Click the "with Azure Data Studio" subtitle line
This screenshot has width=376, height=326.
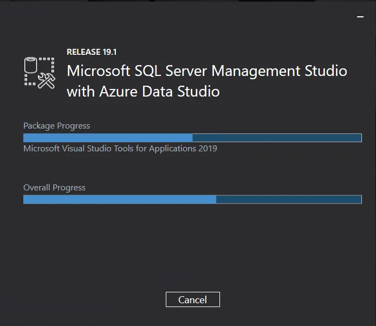(143, 91)
